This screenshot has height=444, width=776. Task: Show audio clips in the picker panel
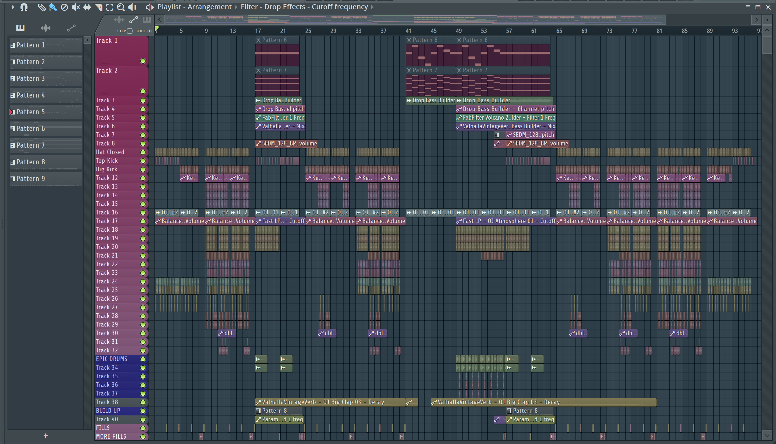point(46,28)
